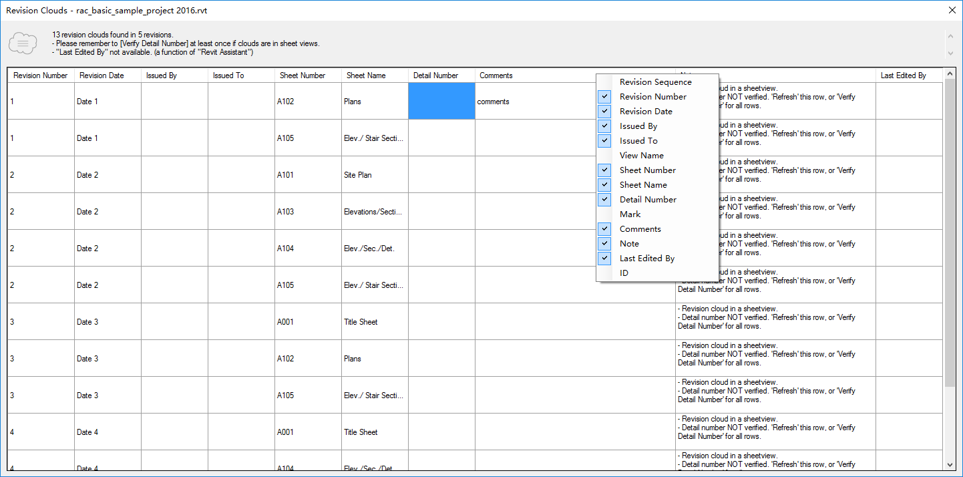This screenshot has width=963, height=477.
Task: Click the ID entry in the context menu
Action: (x=624, y=273)
